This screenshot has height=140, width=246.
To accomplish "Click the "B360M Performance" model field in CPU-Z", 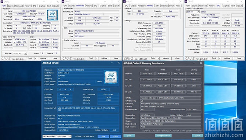I will 89,14.
